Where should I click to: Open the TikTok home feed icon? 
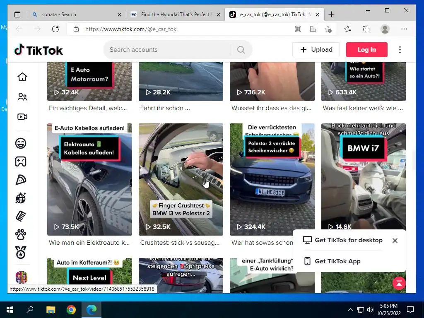coord(22,77)
